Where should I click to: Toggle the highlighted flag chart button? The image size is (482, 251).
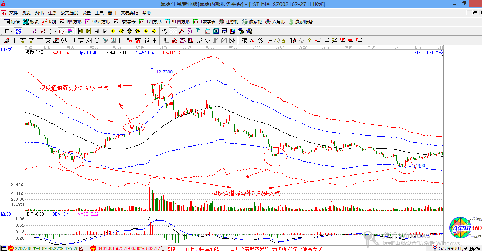pyautogui.click(x=70, y=31)
